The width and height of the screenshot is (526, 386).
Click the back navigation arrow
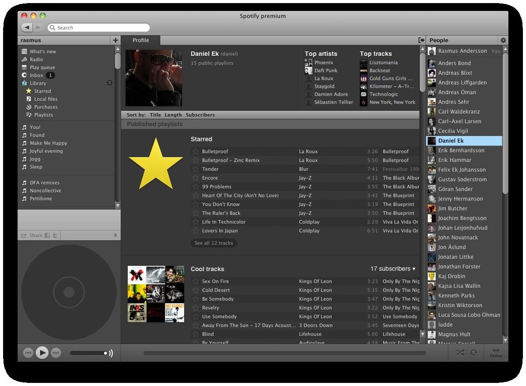tap(27, 28)
